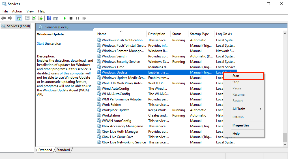Click the blue Help toolbar icon

coord(49,18)
